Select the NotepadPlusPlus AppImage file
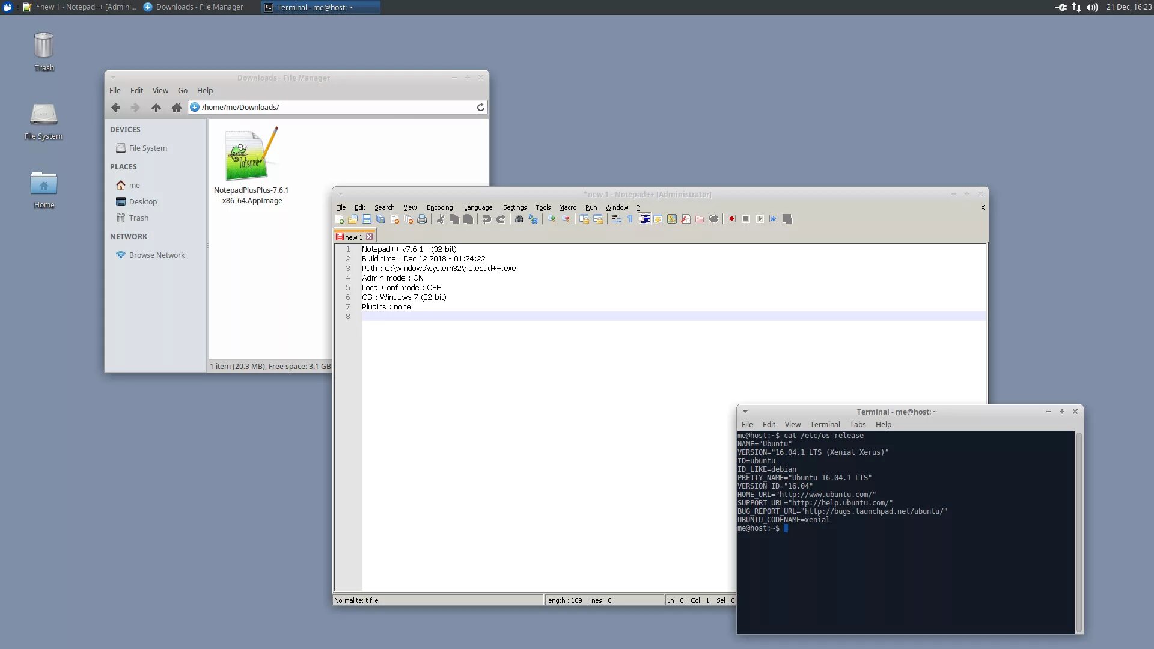This screenshot has height=649, width=1154. (x=251, y=166)
